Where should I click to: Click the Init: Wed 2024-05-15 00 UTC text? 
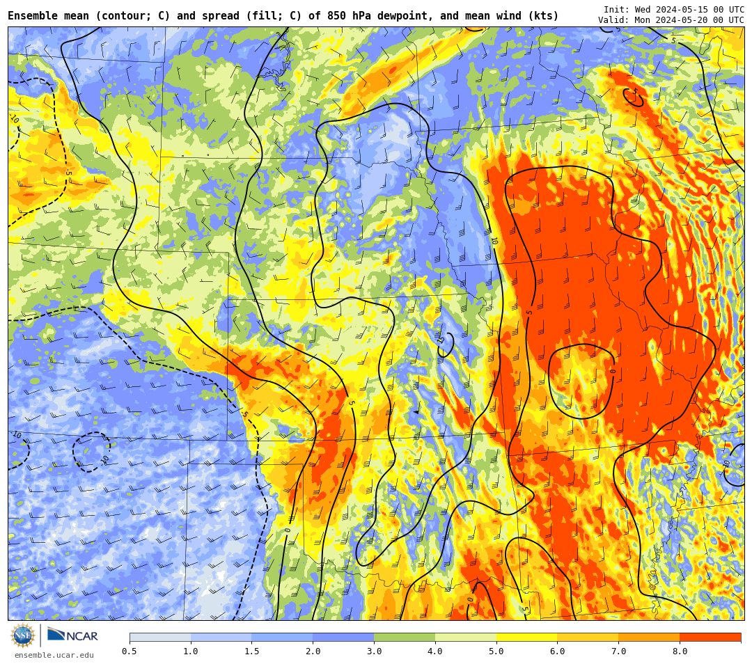[x=674, y=10]
